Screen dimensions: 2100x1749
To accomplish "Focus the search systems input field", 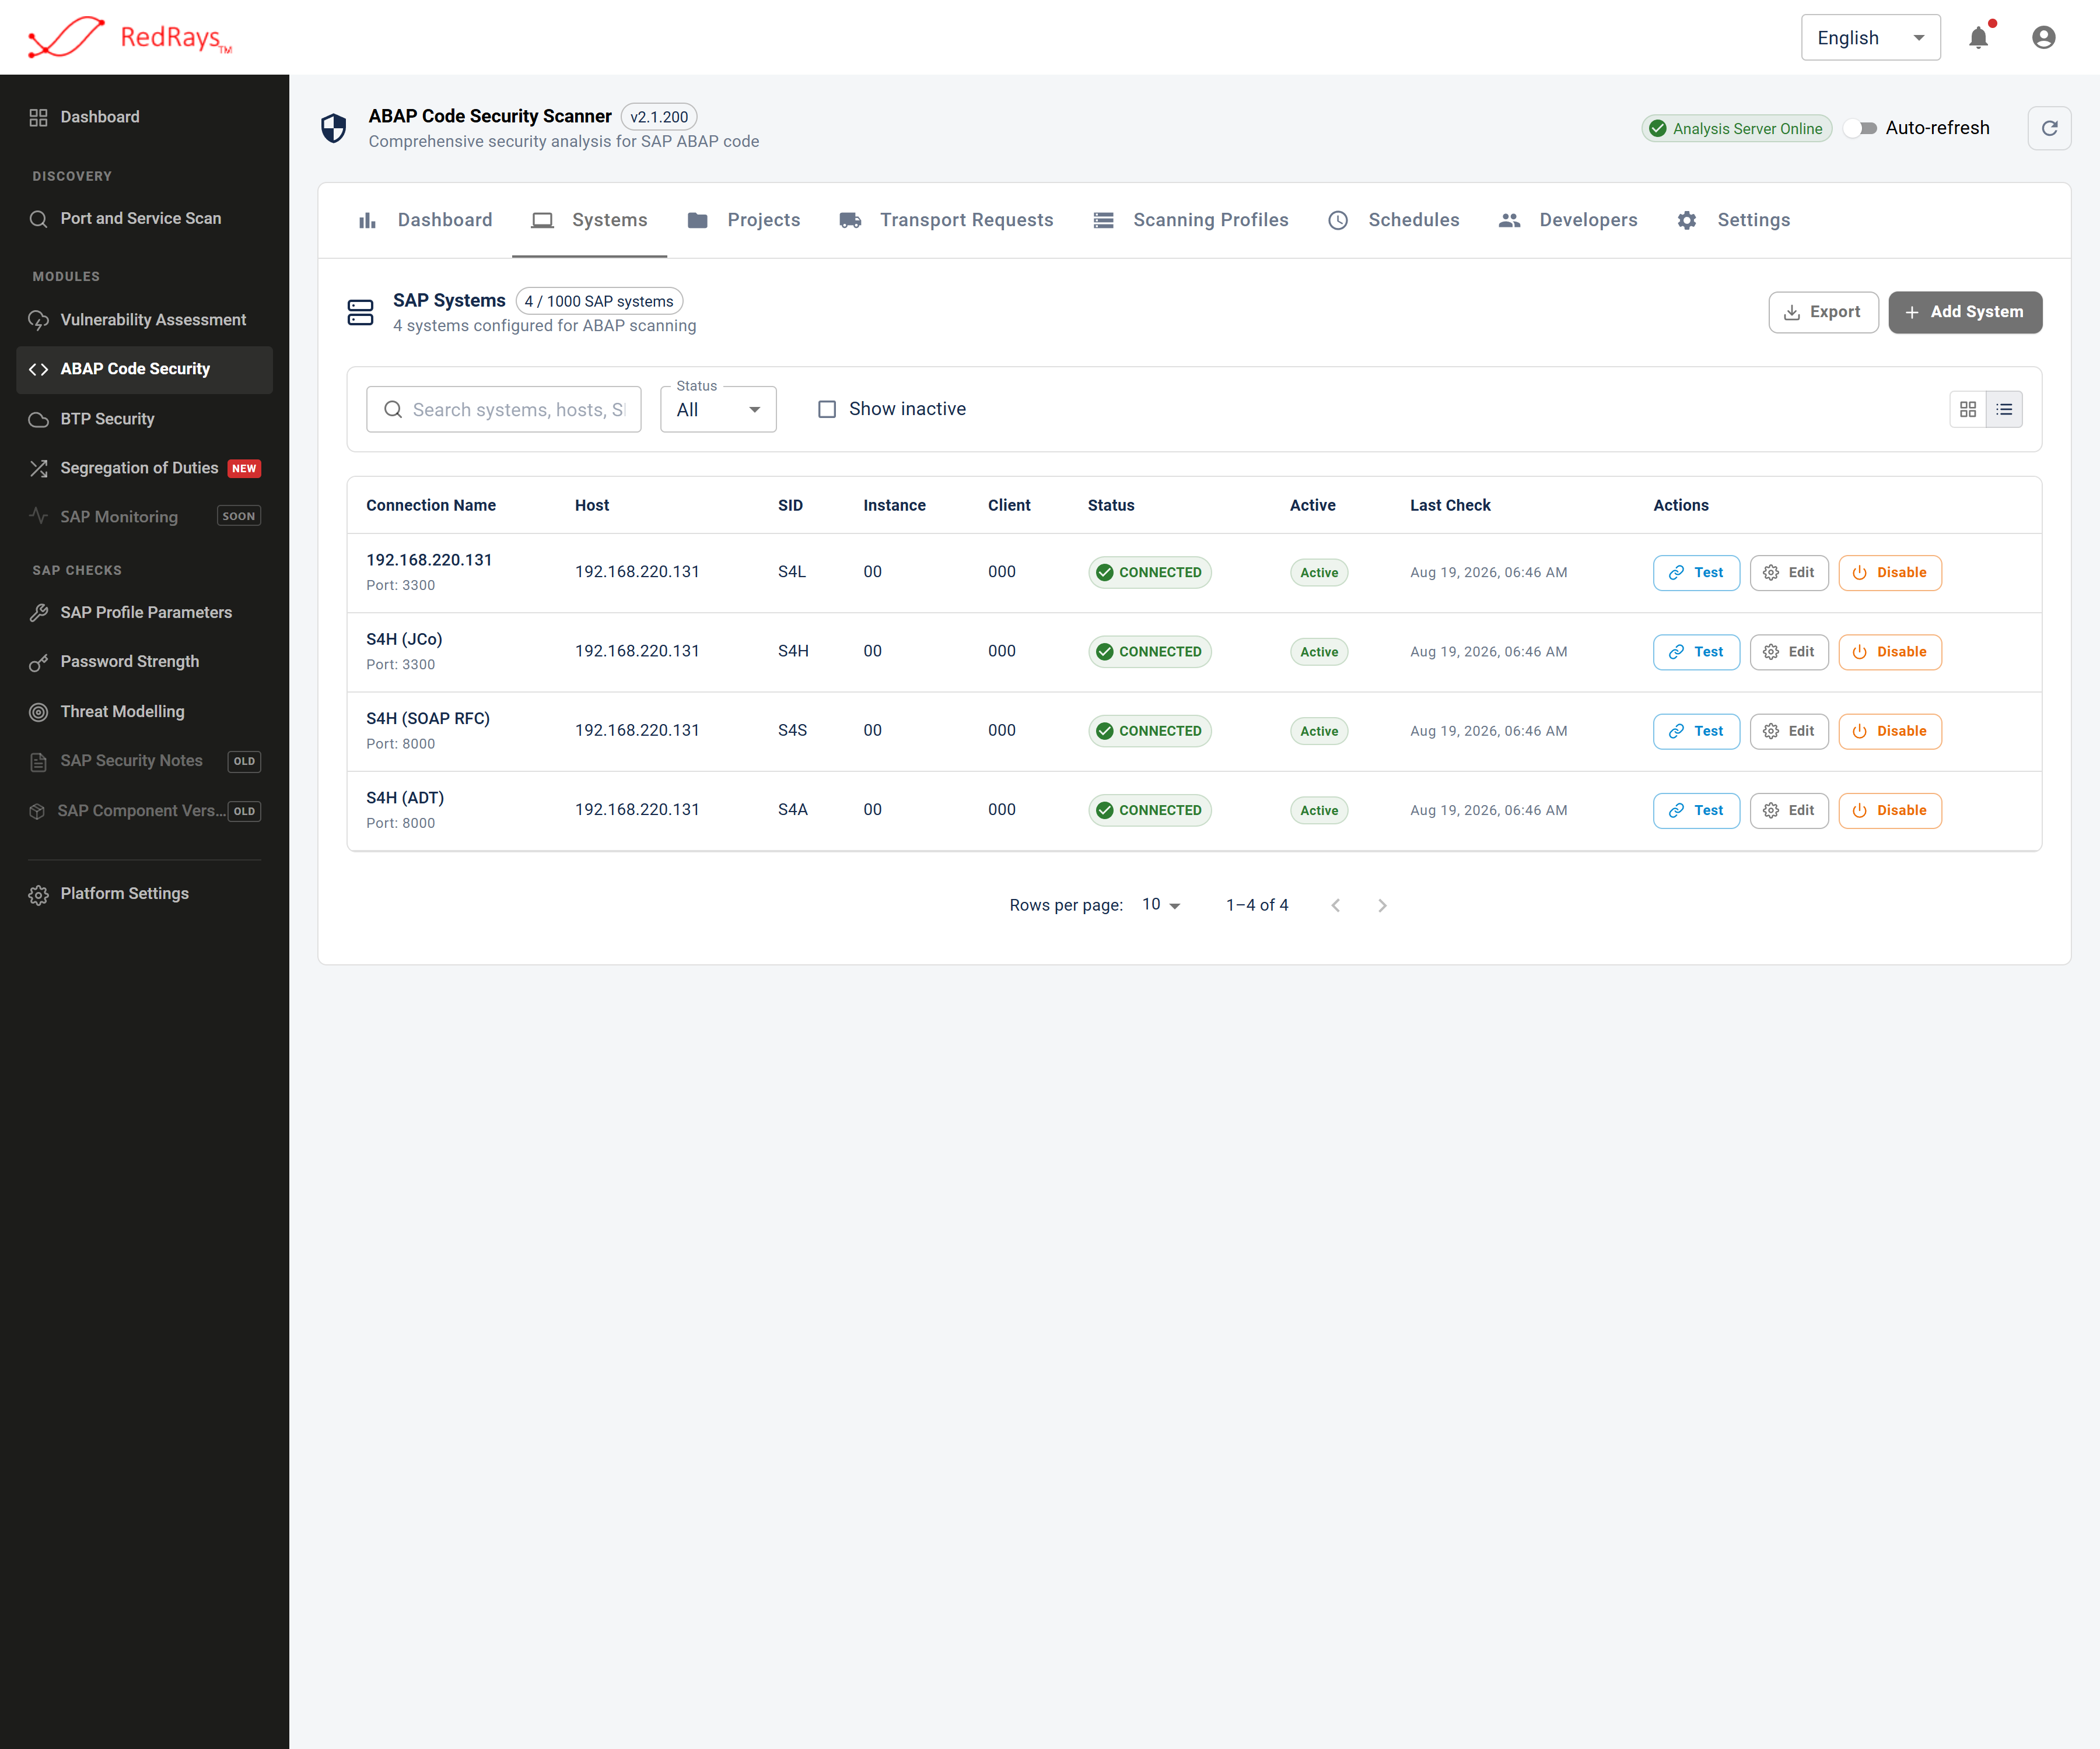I will [x=504, y=410].
